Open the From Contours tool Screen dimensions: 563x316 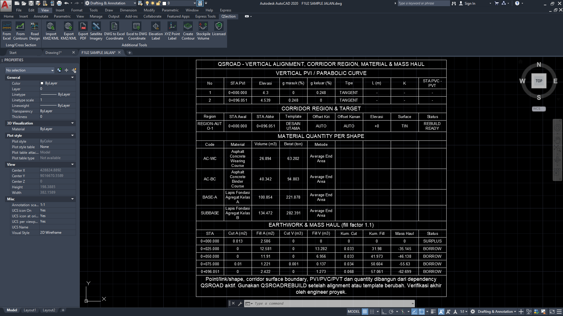point(20,31)
